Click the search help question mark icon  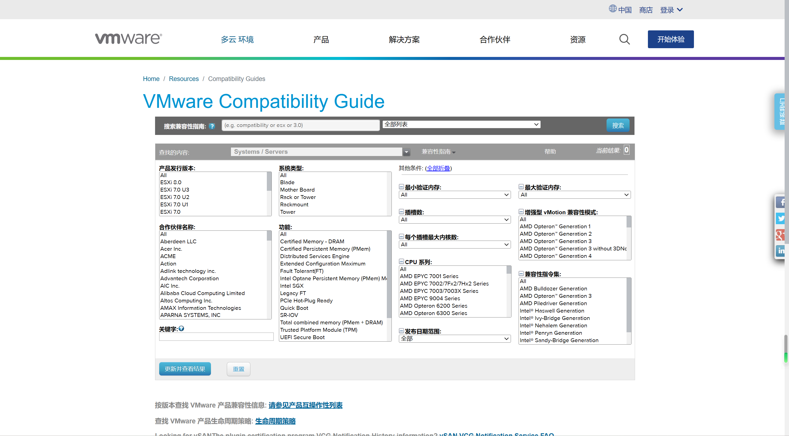click(212, 126)
